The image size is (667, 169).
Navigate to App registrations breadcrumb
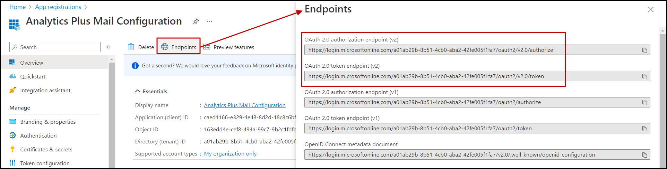click(x=58, y=7)
